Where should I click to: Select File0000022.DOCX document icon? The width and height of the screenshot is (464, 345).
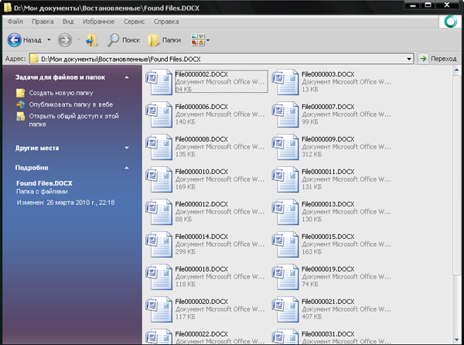159,336
